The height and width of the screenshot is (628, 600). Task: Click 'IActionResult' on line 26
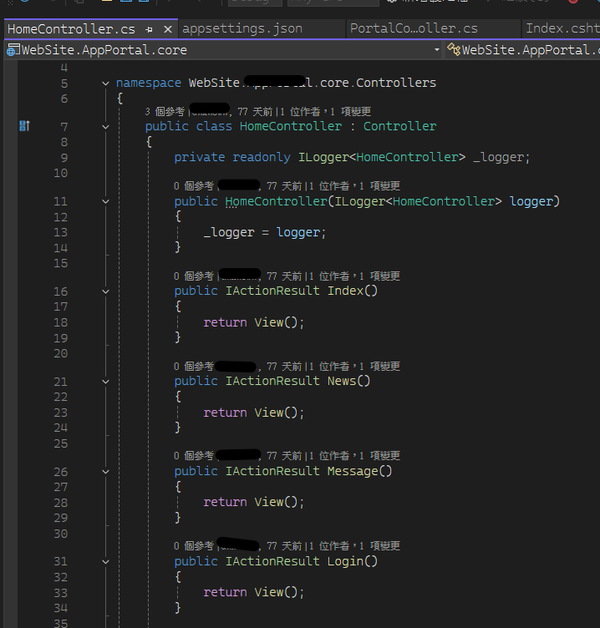pyautogui.click(x=272, y=471)
